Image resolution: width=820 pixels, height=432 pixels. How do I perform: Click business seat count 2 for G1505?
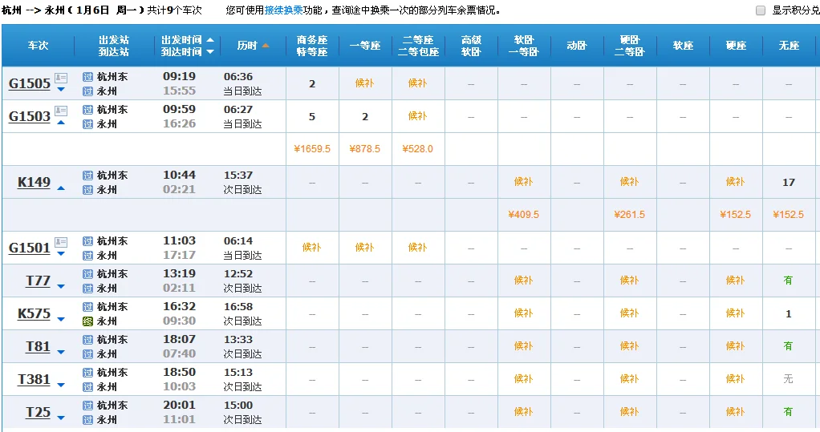pos(312,83)
